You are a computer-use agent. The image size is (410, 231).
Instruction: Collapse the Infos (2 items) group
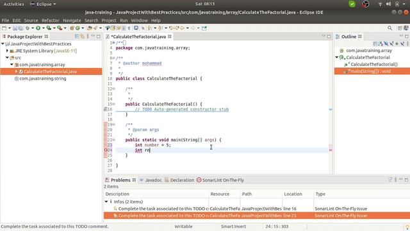[106, 201]
